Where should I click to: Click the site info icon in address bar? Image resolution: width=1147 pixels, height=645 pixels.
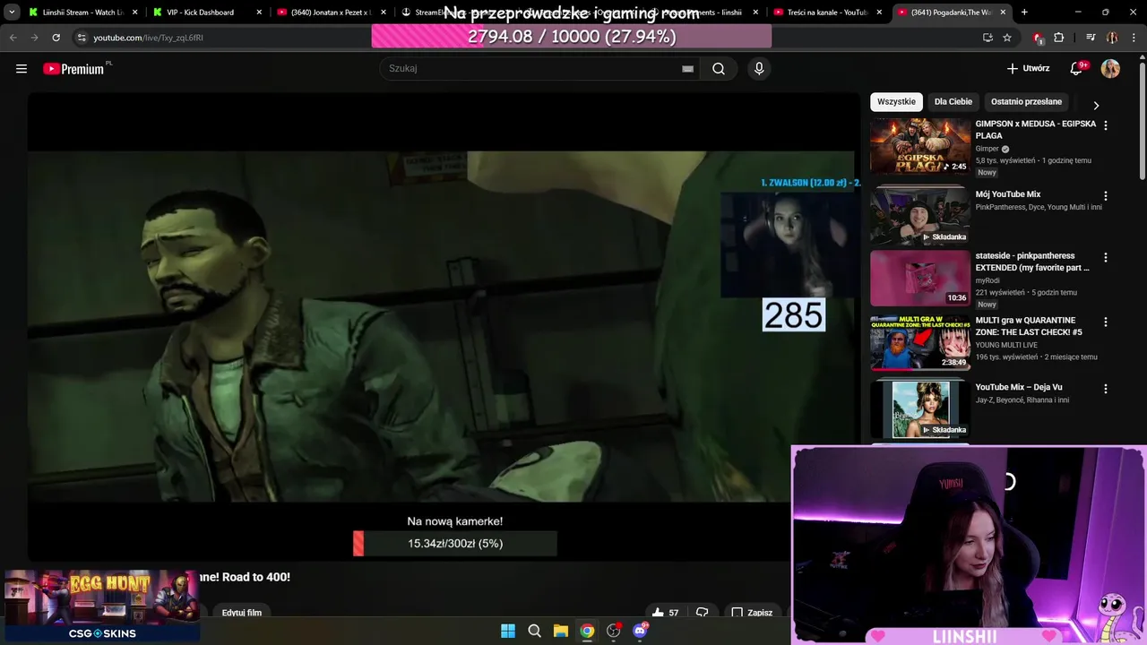click(81, 38)
